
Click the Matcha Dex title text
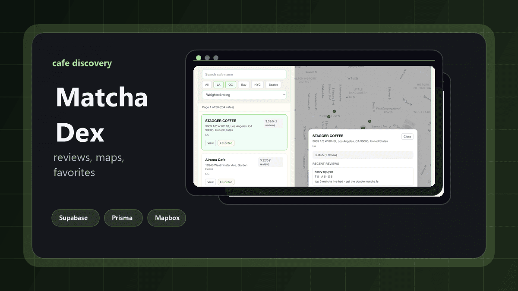102,116
